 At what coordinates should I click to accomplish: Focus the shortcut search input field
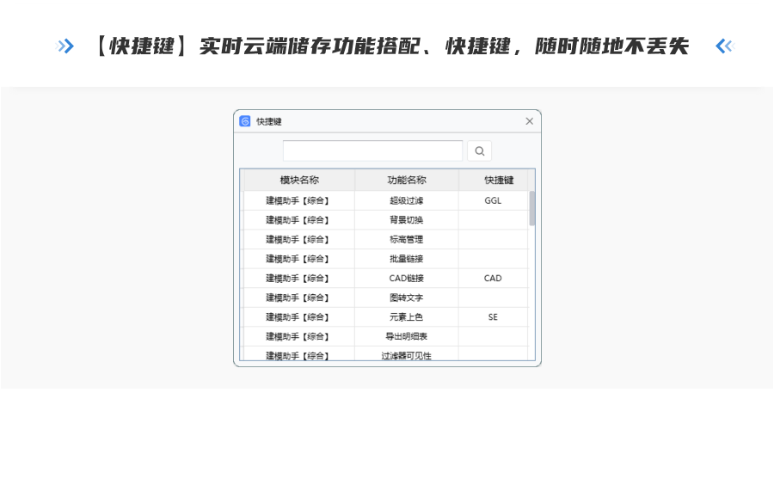tap(372, 151)
